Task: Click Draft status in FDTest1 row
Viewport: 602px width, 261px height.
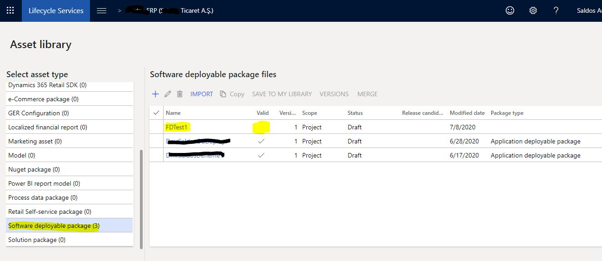Action: click(354, 127)
